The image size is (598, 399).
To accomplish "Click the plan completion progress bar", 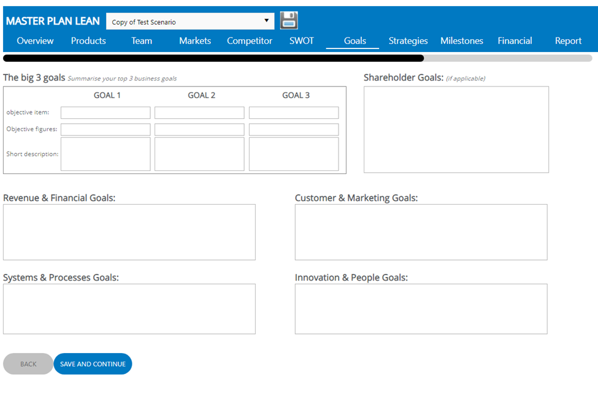I will coord(297,58).
